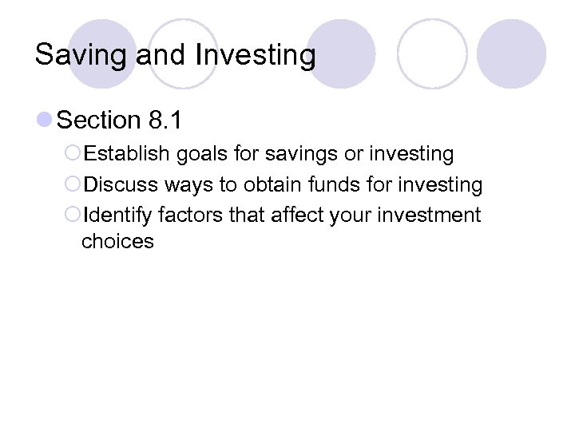Screen dimensions: 575x431
Task: Click the "Identify factors that affect" line
Action: pyautogui.click(x=282, y=215)
